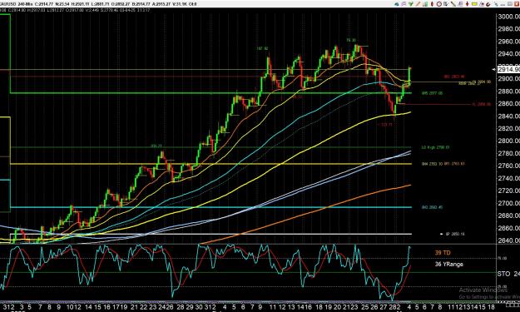Select the pencil drawing tool icon
Viewport: 520px width, 312px height.
click(x=418, y=4)
